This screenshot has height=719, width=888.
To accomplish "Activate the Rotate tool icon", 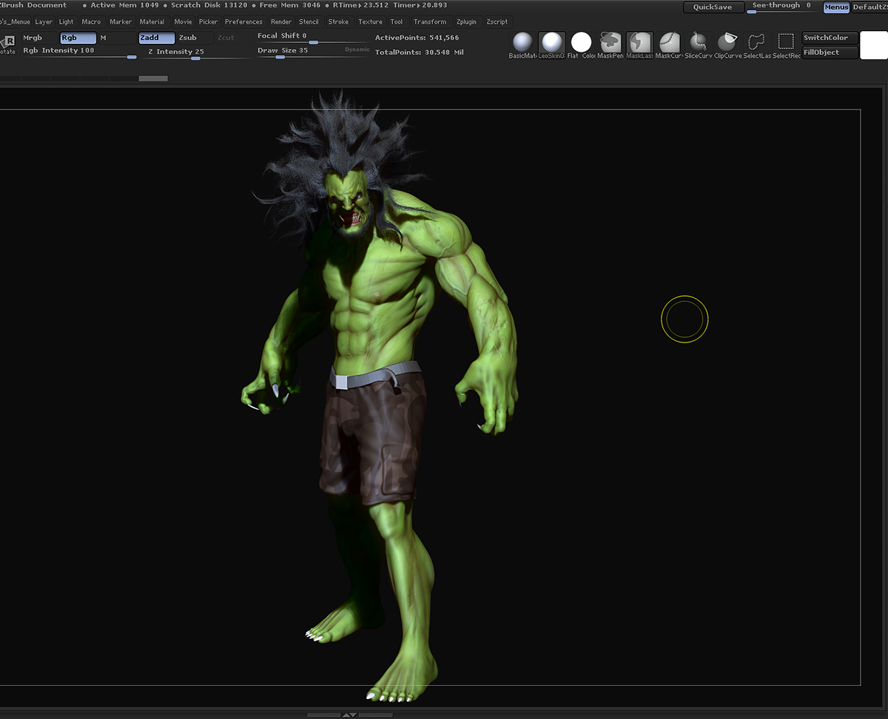I will (x=7, y=44).
